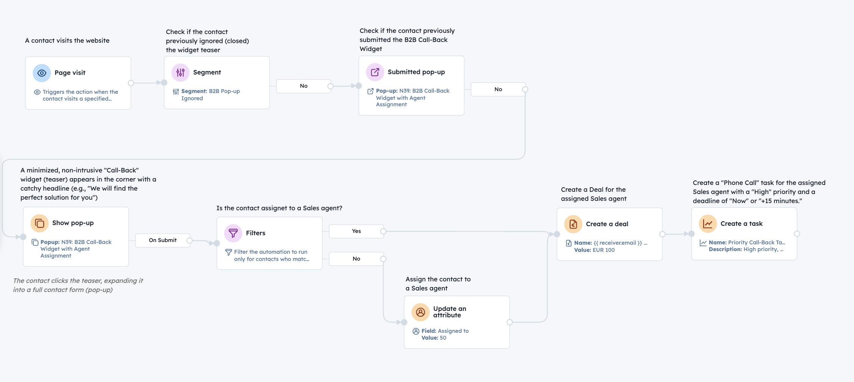Click the Filters funnel icon
Image resolution: width=854 pixels, height=382 pixels.
click(x=233, y=233)
